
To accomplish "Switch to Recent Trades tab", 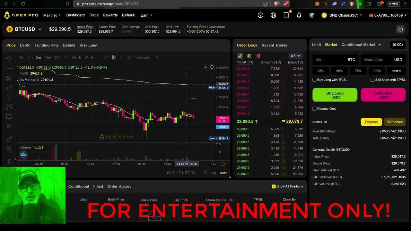I will pos(274,45).
